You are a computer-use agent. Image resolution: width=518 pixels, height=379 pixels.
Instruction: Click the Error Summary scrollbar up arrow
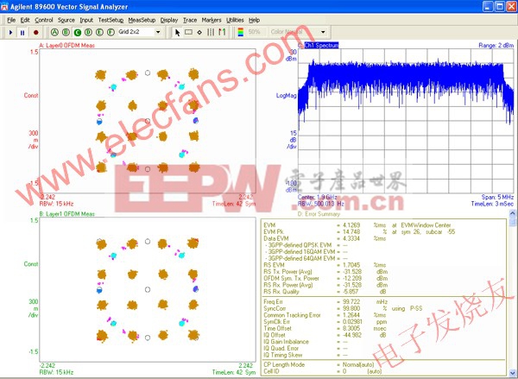[x=513, y=213]
